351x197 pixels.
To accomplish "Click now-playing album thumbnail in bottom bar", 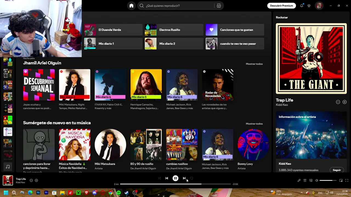I will coord(8,180).
